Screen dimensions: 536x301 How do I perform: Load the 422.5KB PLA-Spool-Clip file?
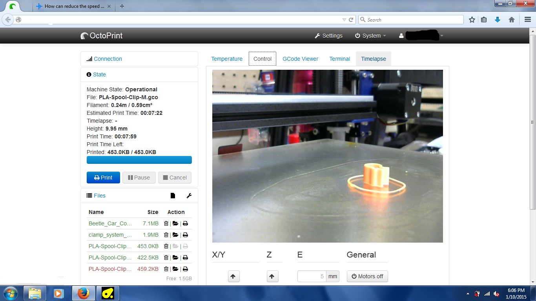[175, 257]
